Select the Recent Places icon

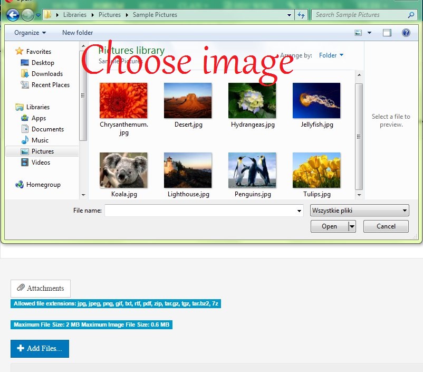[x=25, y=85]
